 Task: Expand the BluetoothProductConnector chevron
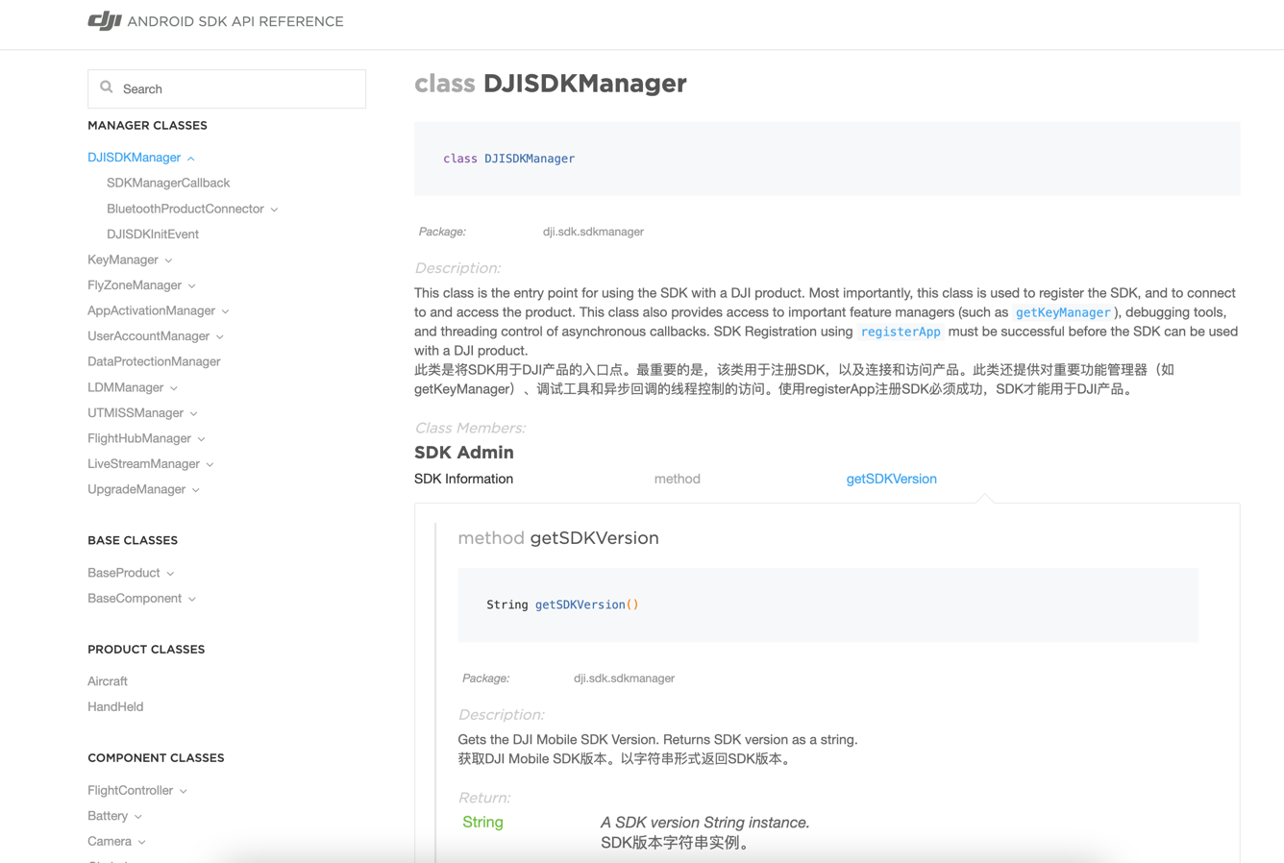click(275, 210)
